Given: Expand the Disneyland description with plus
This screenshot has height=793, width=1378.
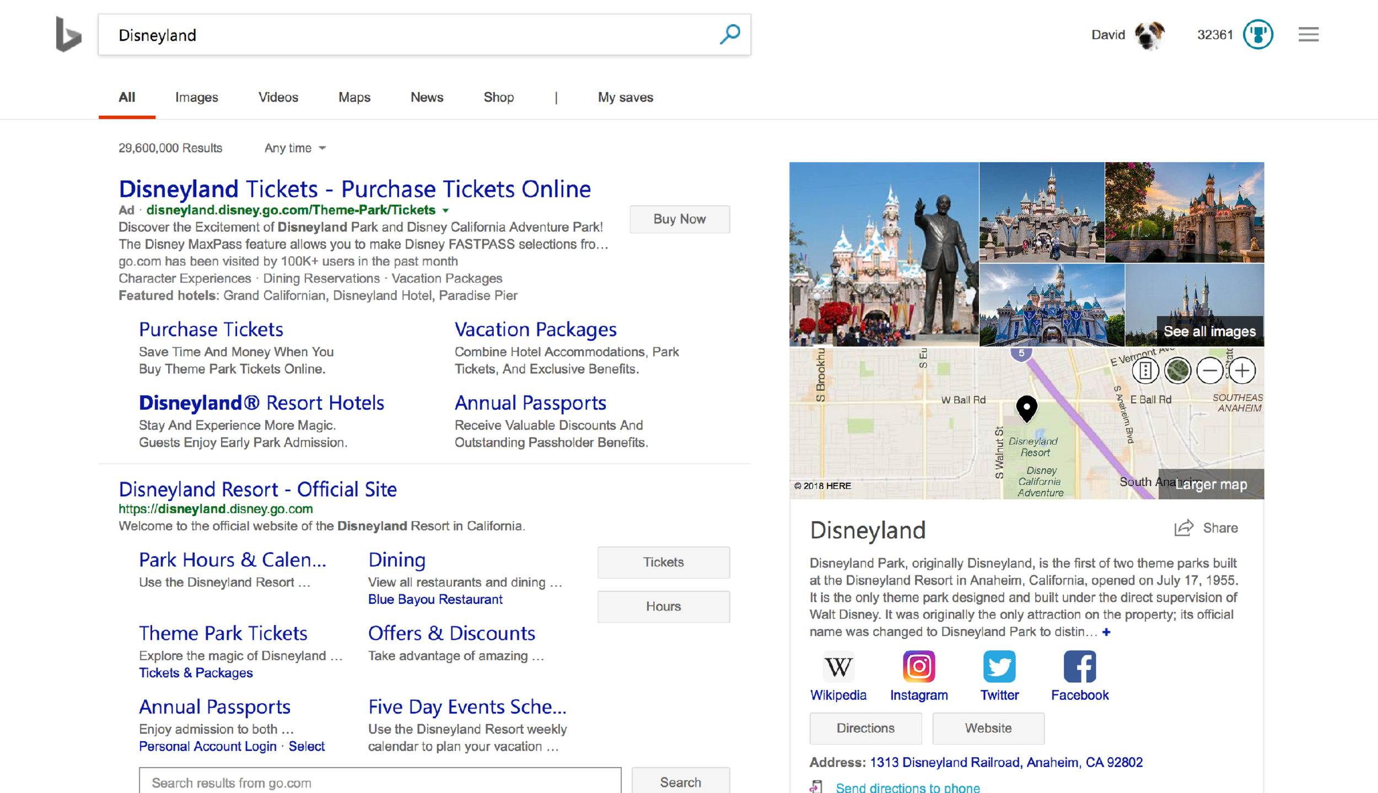Looking at the screenshot, I should click(1106, 632).
